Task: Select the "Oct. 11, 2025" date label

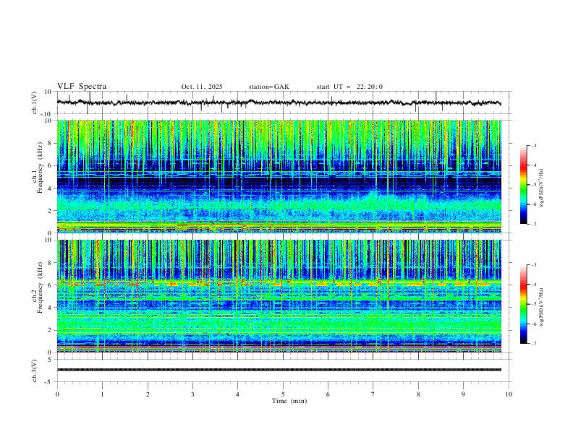Action: pos(202,87)
